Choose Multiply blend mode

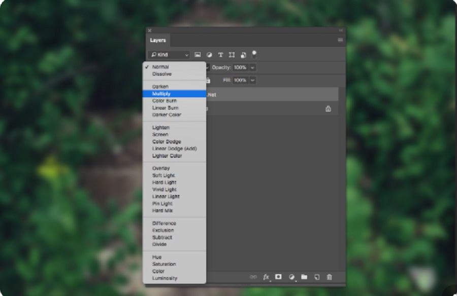[161, 94]
